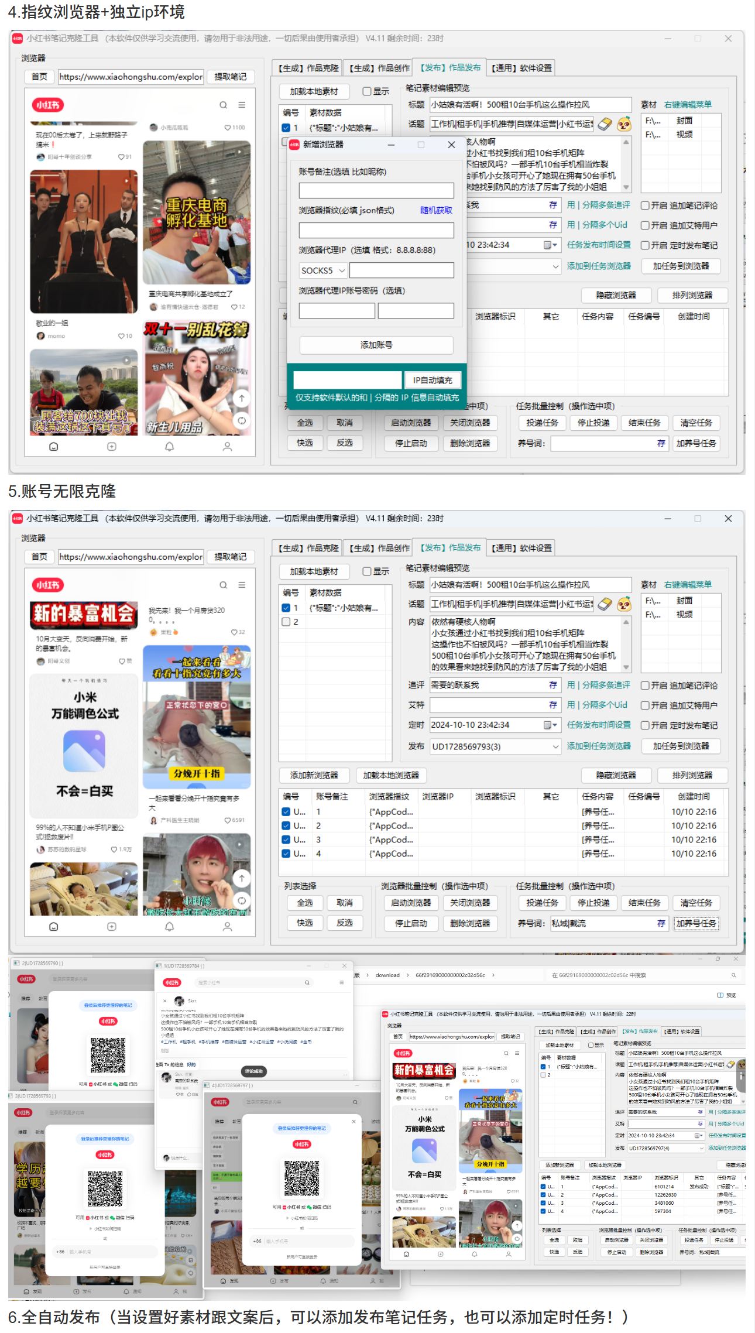Click the profile person icon in section 4's pane
Viewport: 755px width, 1333px height.
coord(227,447)
